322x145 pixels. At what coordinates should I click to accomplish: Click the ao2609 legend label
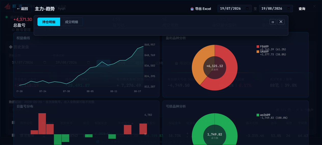(x=265, y=115)
